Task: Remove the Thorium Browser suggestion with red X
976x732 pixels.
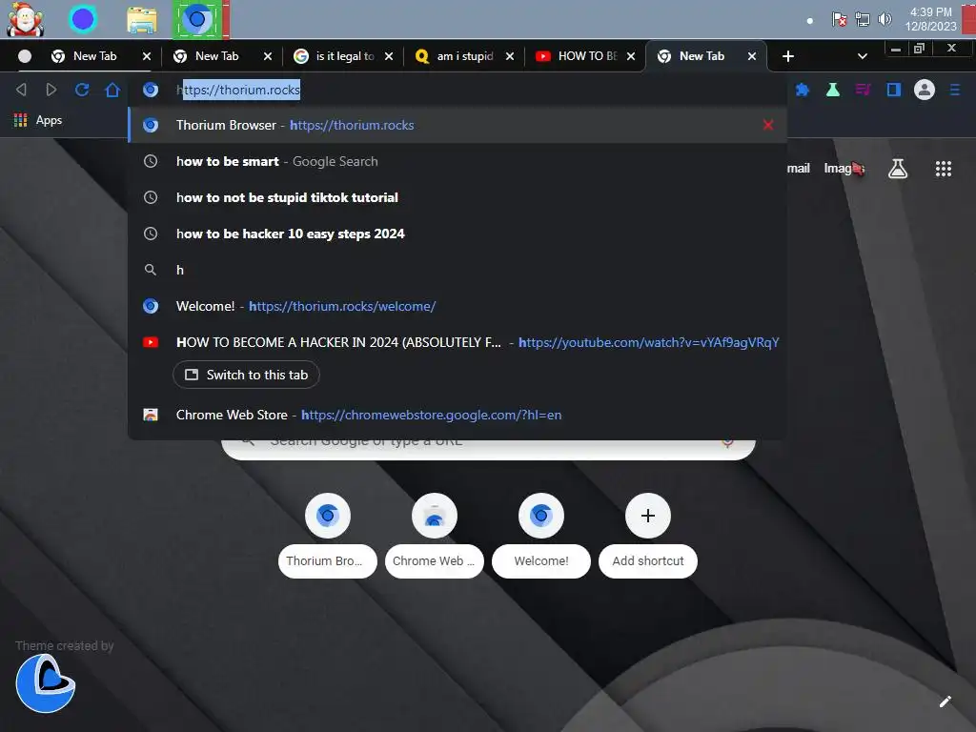Action: pos(768,125)
